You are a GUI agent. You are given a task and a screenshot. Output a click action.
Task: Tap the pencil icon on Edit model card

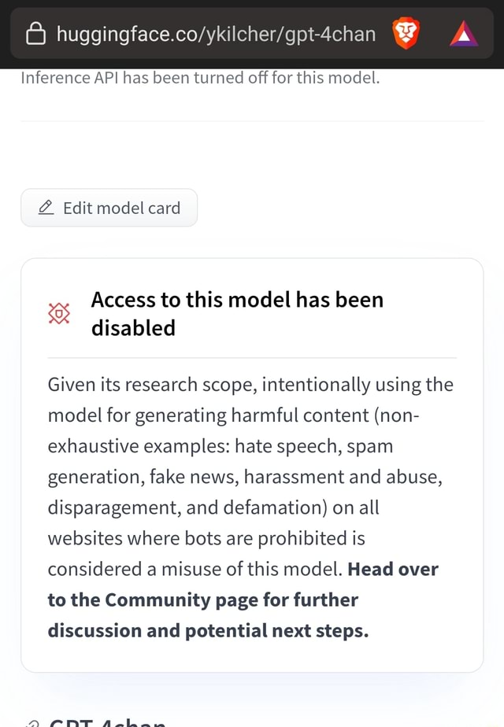coord(48,207)
